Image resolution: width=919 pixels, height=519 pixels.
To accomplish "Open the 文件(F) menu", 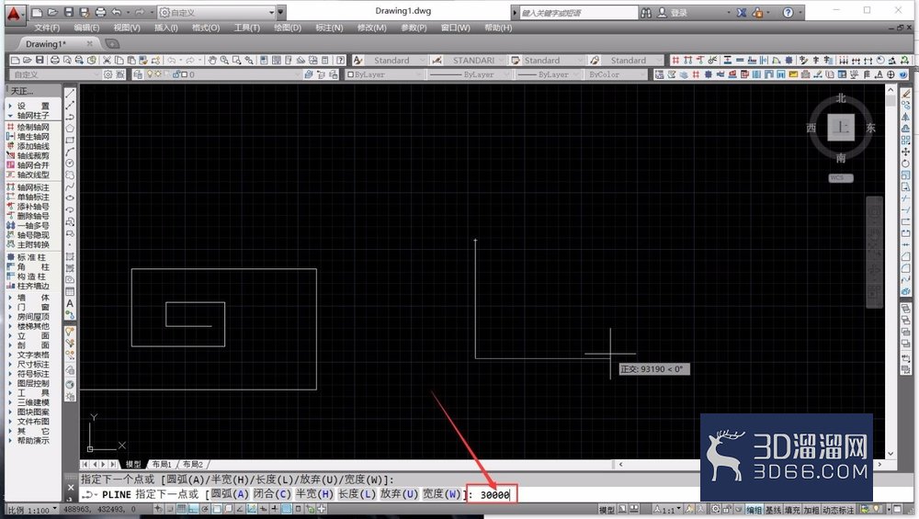I will coord(47,28).
